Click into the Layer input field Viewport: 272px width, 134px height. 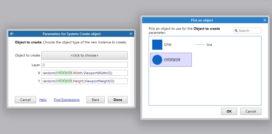84,65
